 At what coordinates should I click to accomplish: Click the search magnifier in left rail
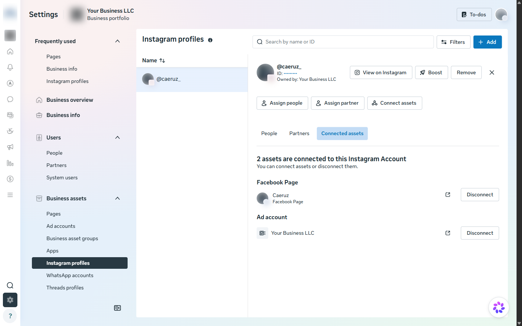pos(10,285)
